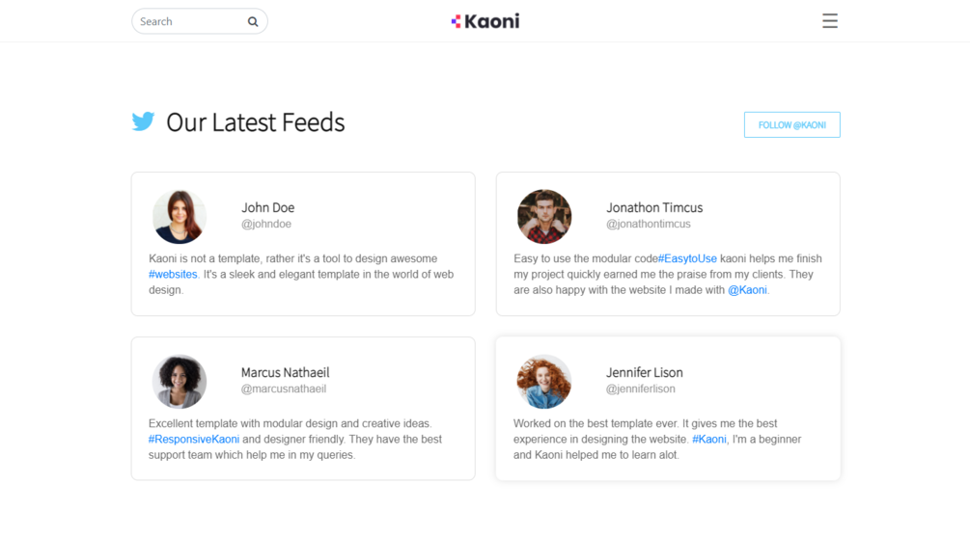The width and height of the screenshot is (970, 537).
Task: Open the #websites hashtag link
Action: pyautogui.click(x=173, y=275)
